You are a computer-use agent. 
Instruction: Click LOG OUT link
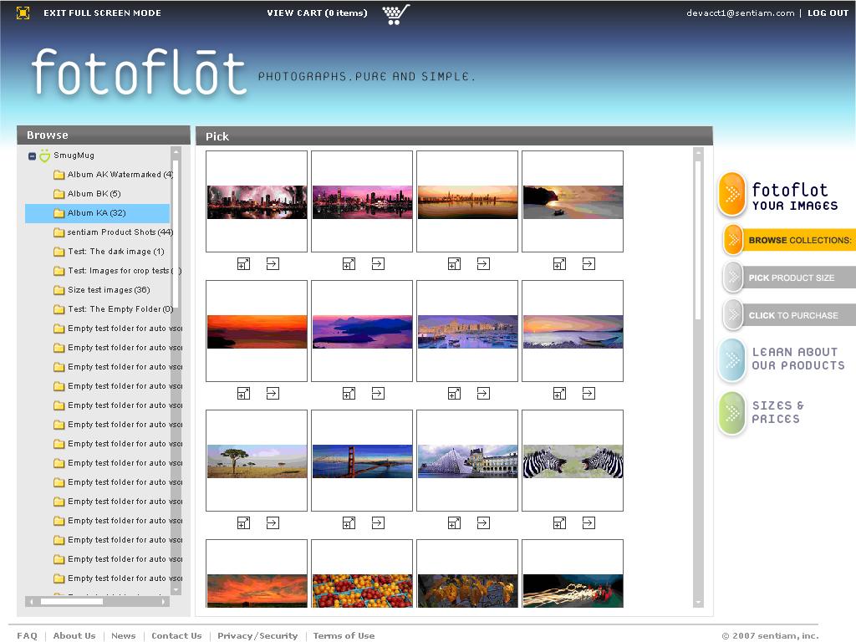pyautogui.click(x=828, y=13)
